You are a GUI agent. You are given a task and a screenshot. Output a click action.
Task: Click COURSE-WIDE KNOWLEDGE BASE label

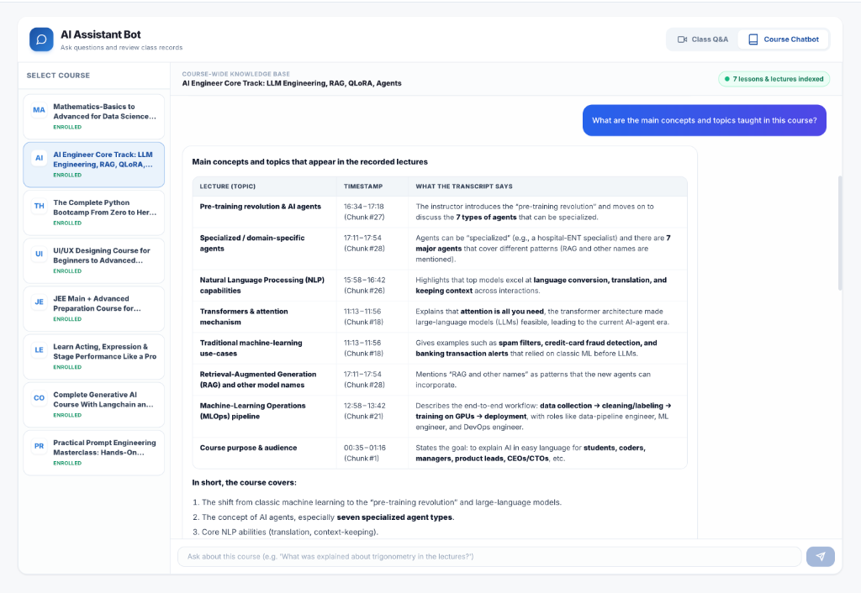236,74
